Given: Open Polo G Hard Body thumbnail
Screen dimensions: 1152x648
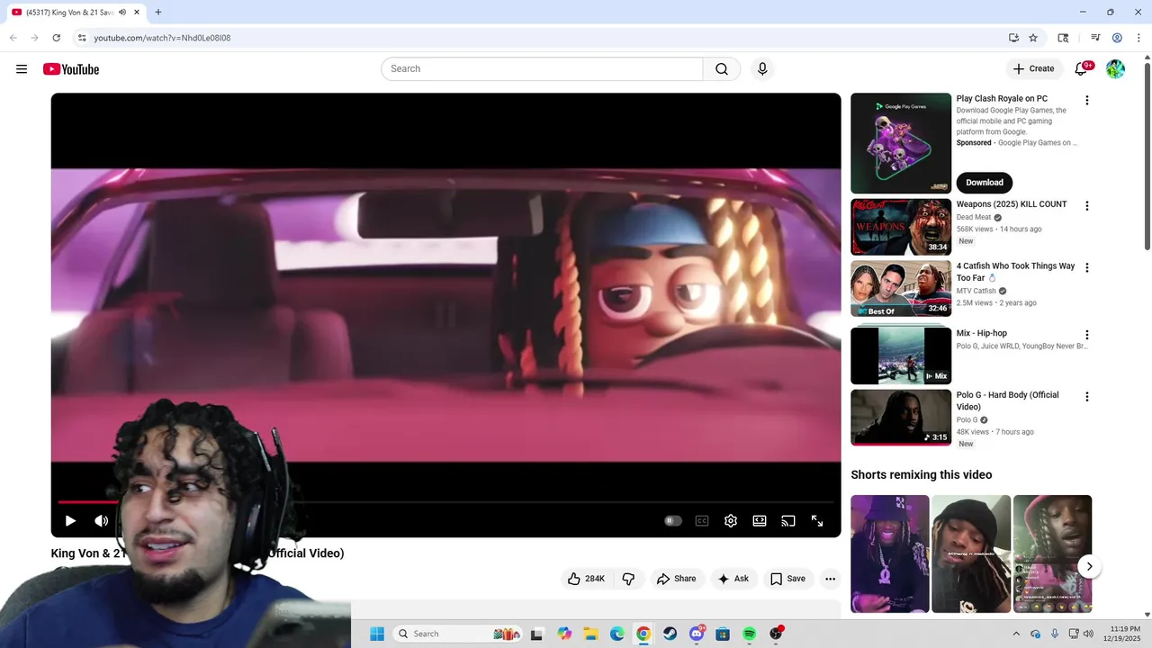Looking at the screenshot, I should [901, 418].
